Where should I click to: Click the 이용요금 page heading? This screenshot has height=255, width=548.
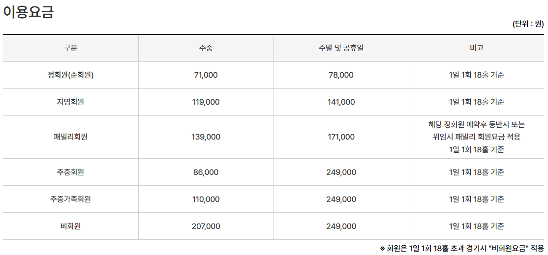(x=28, y=12)
